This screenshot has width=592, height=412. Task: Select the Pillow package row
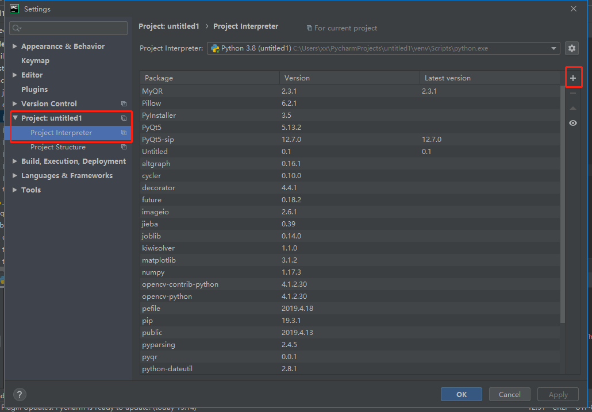tap(350, 103)
